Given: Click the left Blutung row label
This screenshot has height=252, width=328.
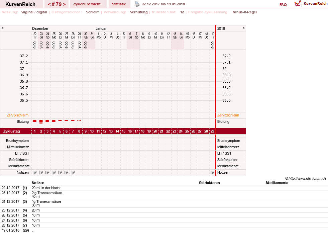Looking at the screenshot, I should (23, 121).
